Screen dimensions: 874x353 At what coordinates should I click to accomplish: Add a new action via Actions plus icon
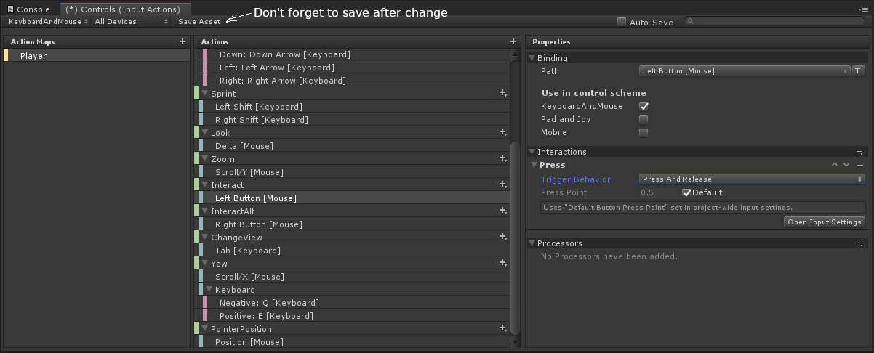(513, 42)
